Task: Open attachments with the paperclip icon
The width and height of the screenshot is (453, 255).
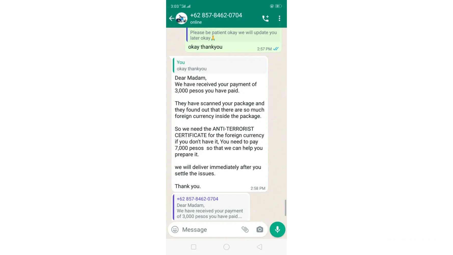Action: [x=245, y=229]
